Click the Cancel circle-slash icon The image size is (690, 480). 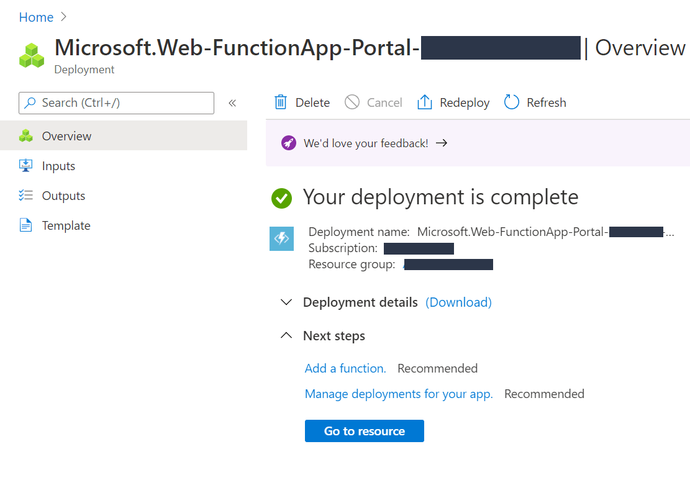point(352,102)
